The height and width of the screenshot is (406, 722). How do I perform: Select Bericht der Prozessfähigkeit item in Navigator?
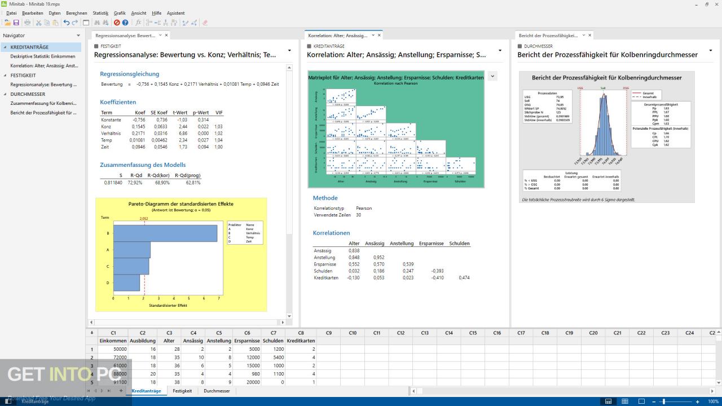[x=43, y=112]
